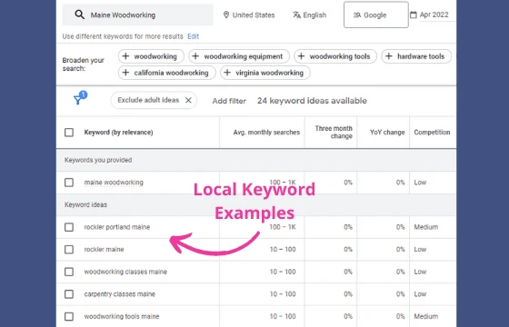Select the woodworking classes maine keyword
This screenshot has width=509, height=327.
point(125,272)
